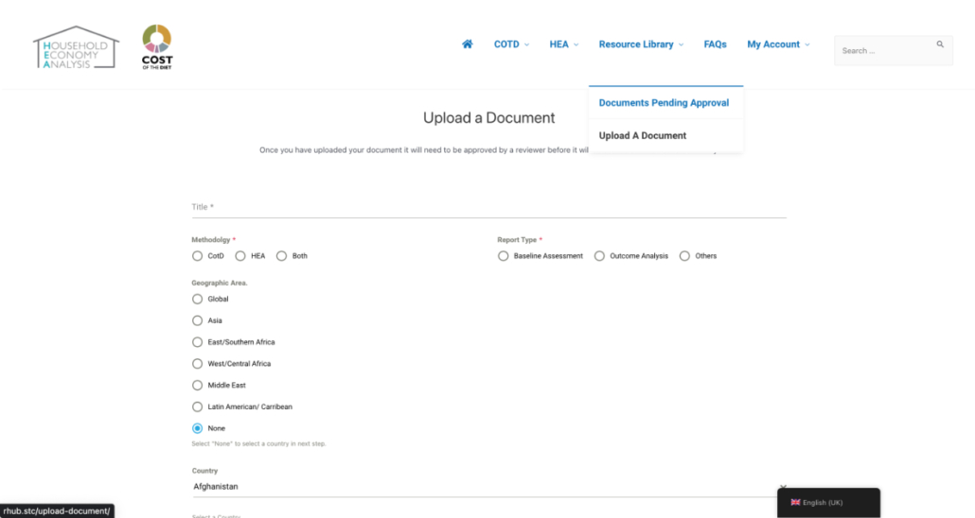This screenshot has height=518, width=975.
Task: Choose Baseline Assessment report type
Action: pyautogui.click(x=504, y=256)
